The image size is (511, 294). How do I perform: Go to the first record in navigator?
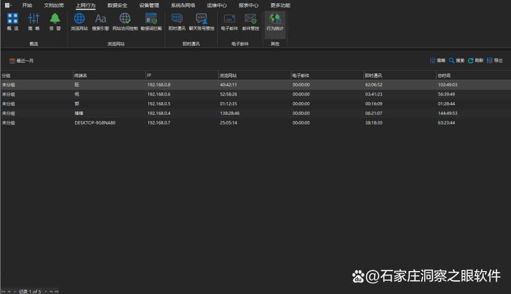[x=4, y=291]
